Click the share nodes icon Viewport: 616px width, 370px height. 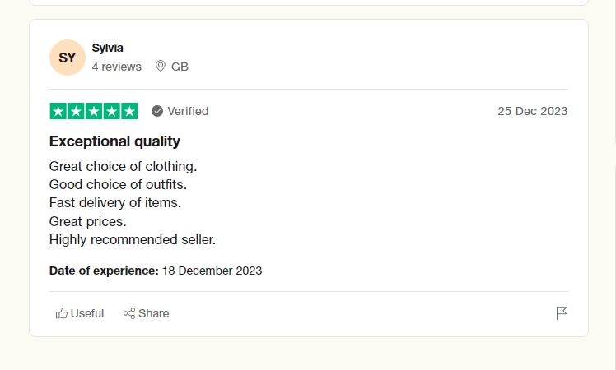click(129, 313)
